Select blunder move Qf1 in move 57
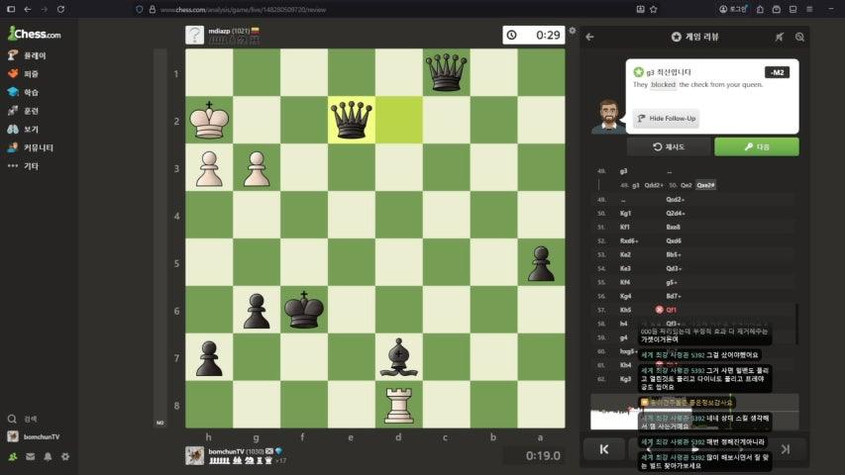Image resolution: width=845 pixels, height=475 pixels. coord(671,310)
